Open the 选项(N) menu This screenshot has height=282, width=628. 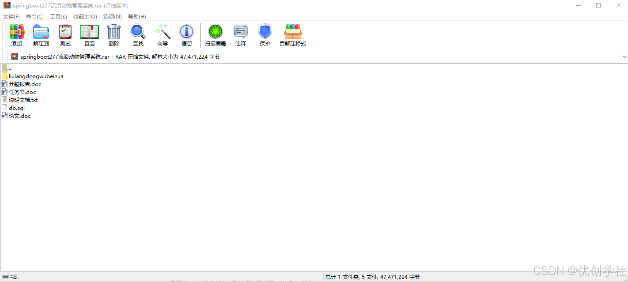112,16
